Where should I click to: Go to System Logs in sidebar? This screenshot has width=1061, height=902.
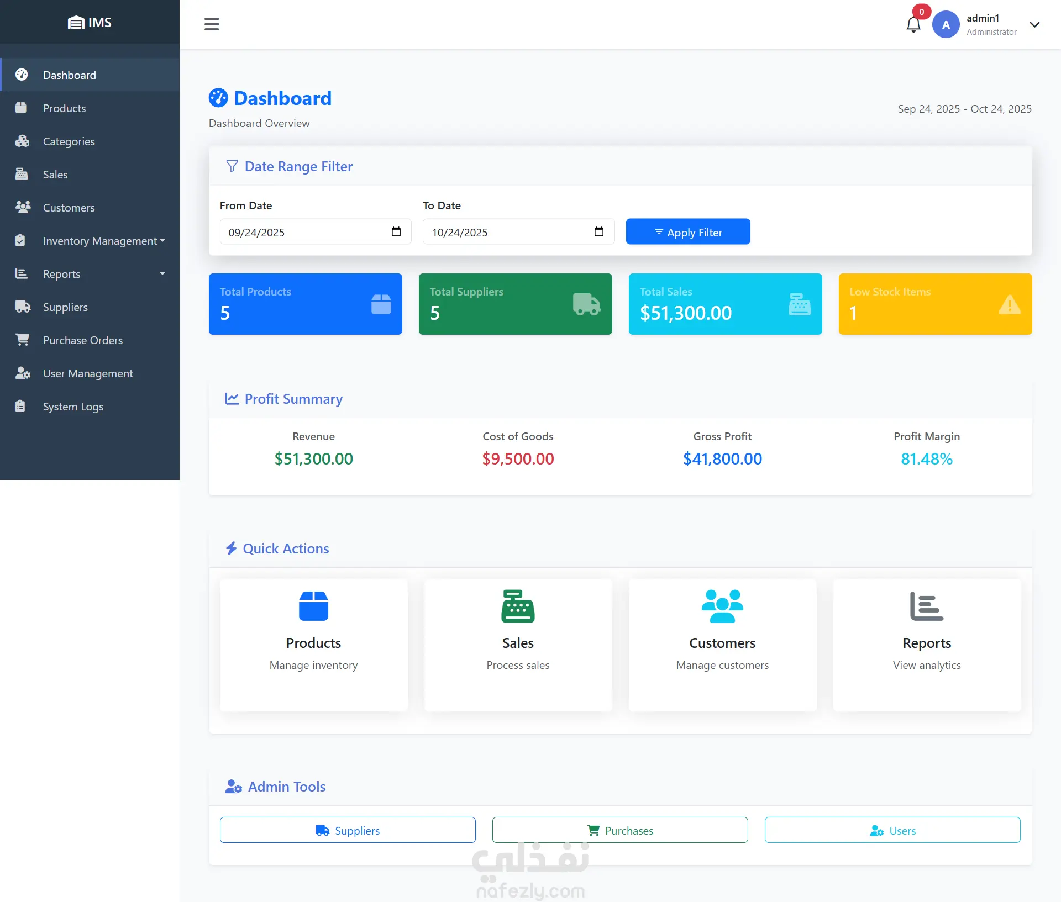click(x=73, y=407)
